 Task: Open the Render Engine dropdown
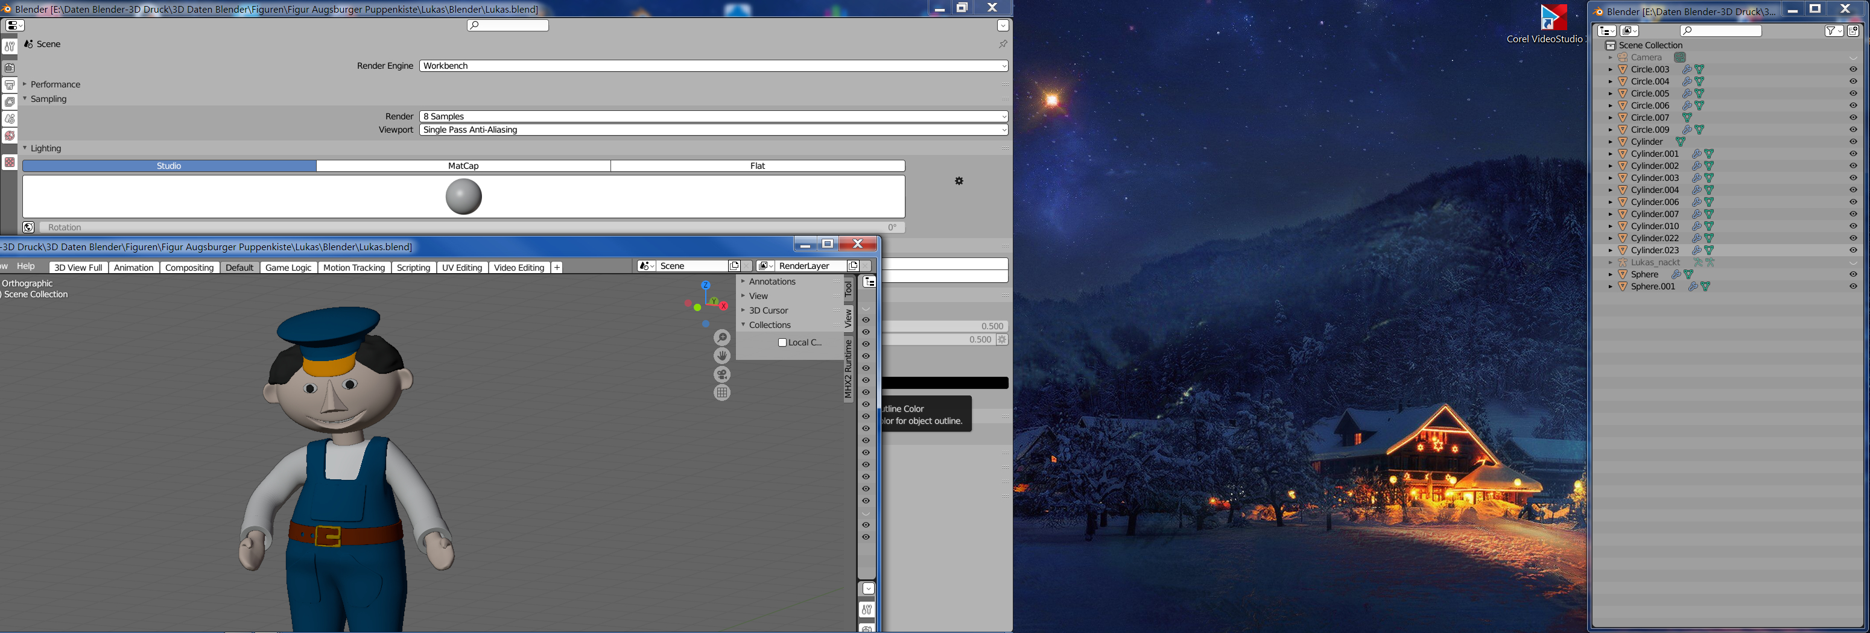tap(713, 66)
